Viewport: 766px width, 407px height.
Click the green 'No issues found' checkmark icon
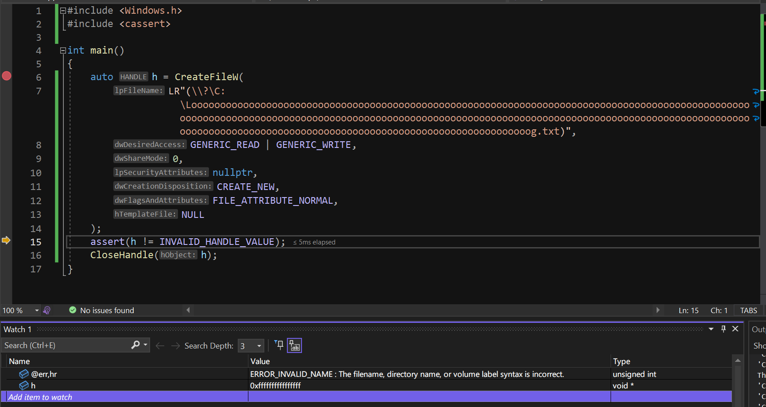73,310
